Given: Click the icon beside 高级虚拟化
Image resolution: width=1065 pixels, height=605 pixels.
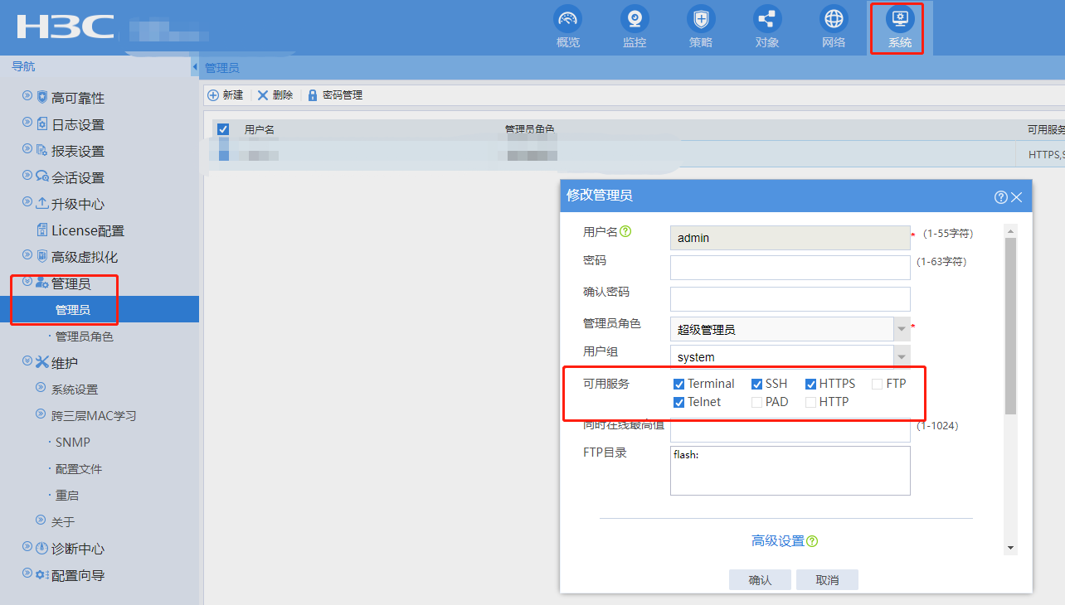Looking at the screenshot, I should (x=42, y=256).
